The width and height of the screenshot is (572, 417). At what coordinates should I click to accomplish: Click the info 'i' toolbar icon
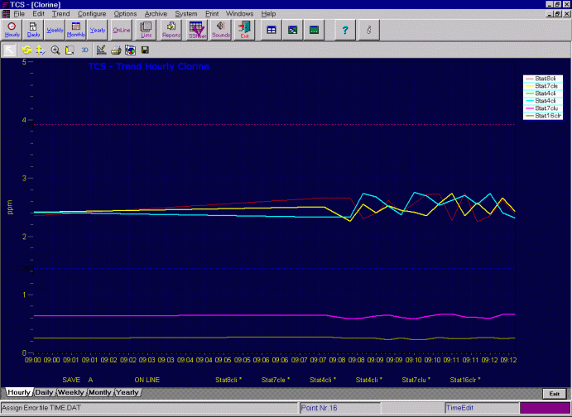369,30
